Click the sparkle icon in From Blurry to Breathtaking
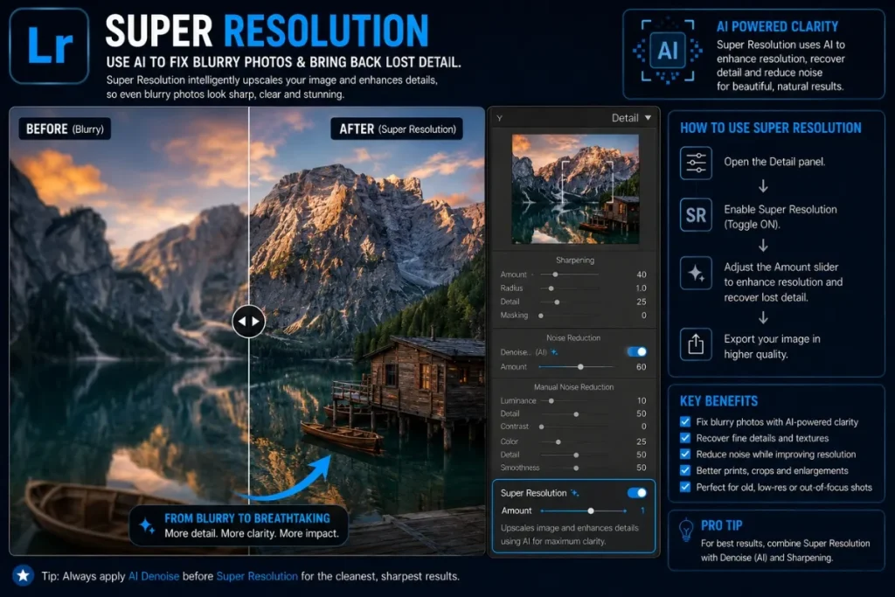895x597 pixels. tap(147, 525)
